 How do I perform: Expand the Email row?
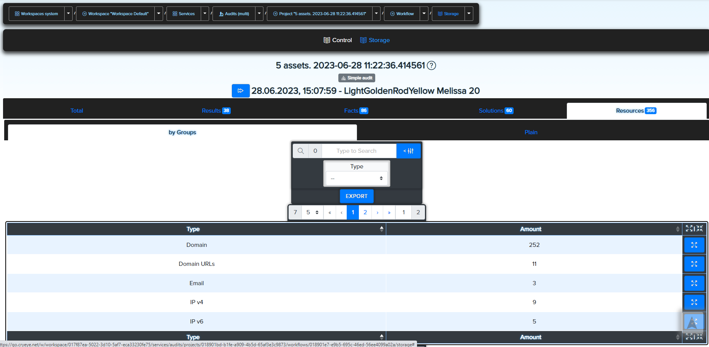(x=694, y=283)
